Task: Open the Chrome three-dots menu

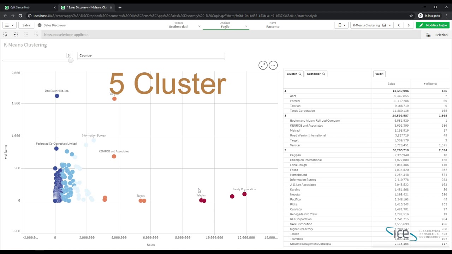Action: (447, 16)
